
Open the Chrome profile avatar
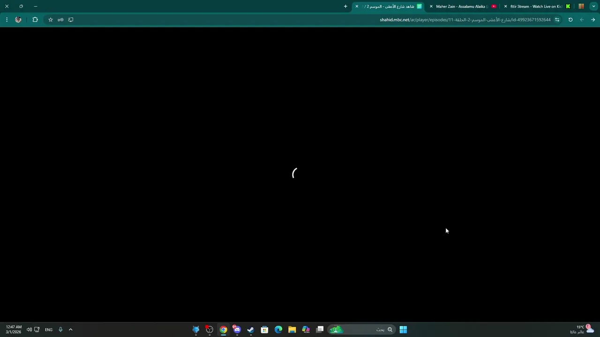(x=18, y=20)
